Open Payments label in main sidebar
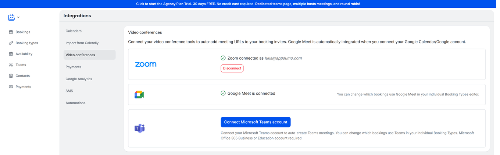Viewport: 500px width, 155px height. [x=23, y=87]
